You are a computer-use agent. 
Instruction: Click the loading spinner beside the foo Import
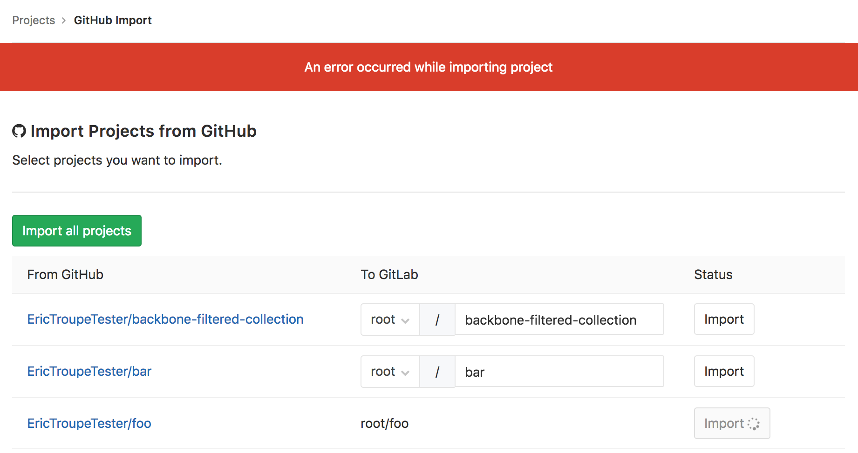click(753, 424)
